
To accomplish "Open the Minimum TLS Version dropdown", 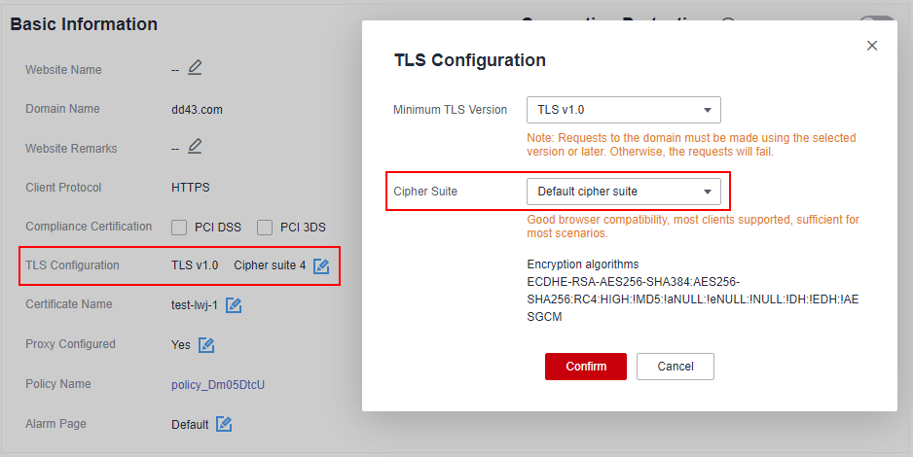I will coord(624,110).
